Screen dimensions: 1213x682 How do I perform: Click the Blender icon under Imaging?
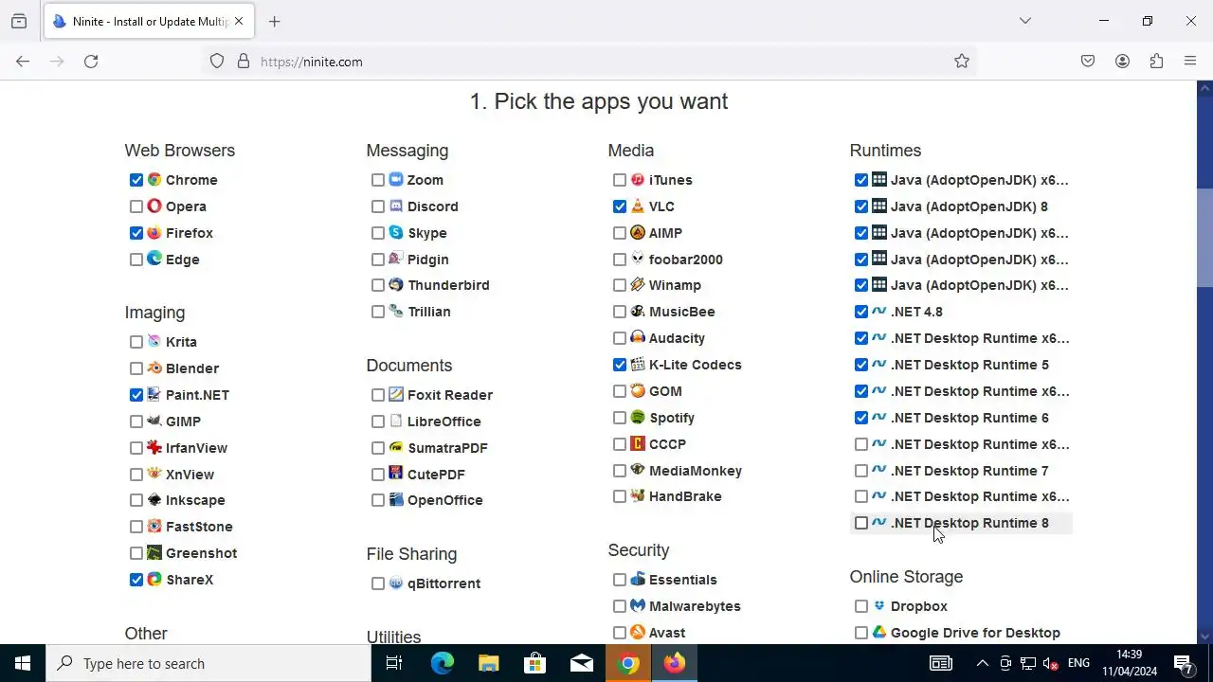pyautogui.click(x=154, y=368)
